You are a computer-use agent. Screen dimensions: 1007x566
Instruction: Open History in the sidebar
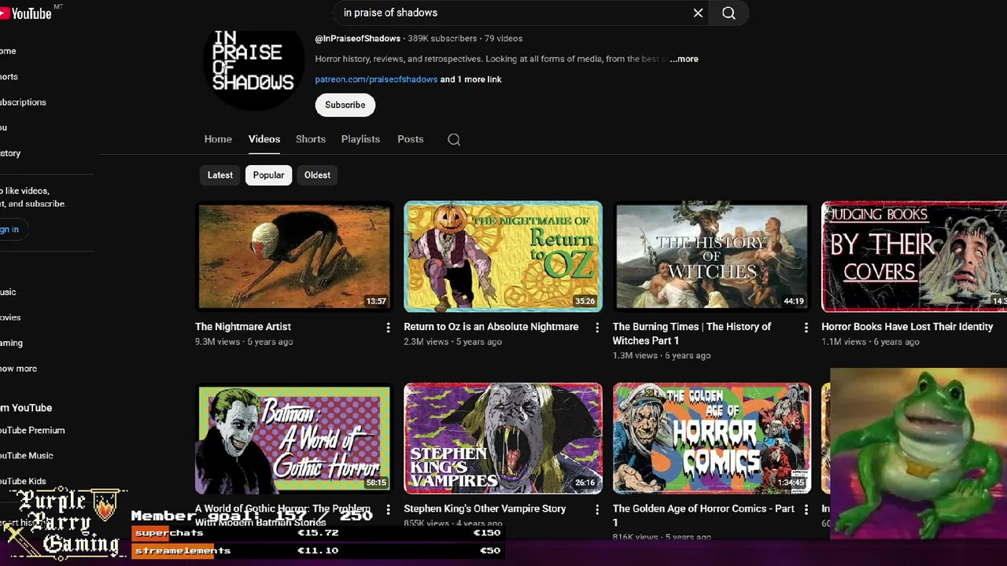[x=10, y=153]
